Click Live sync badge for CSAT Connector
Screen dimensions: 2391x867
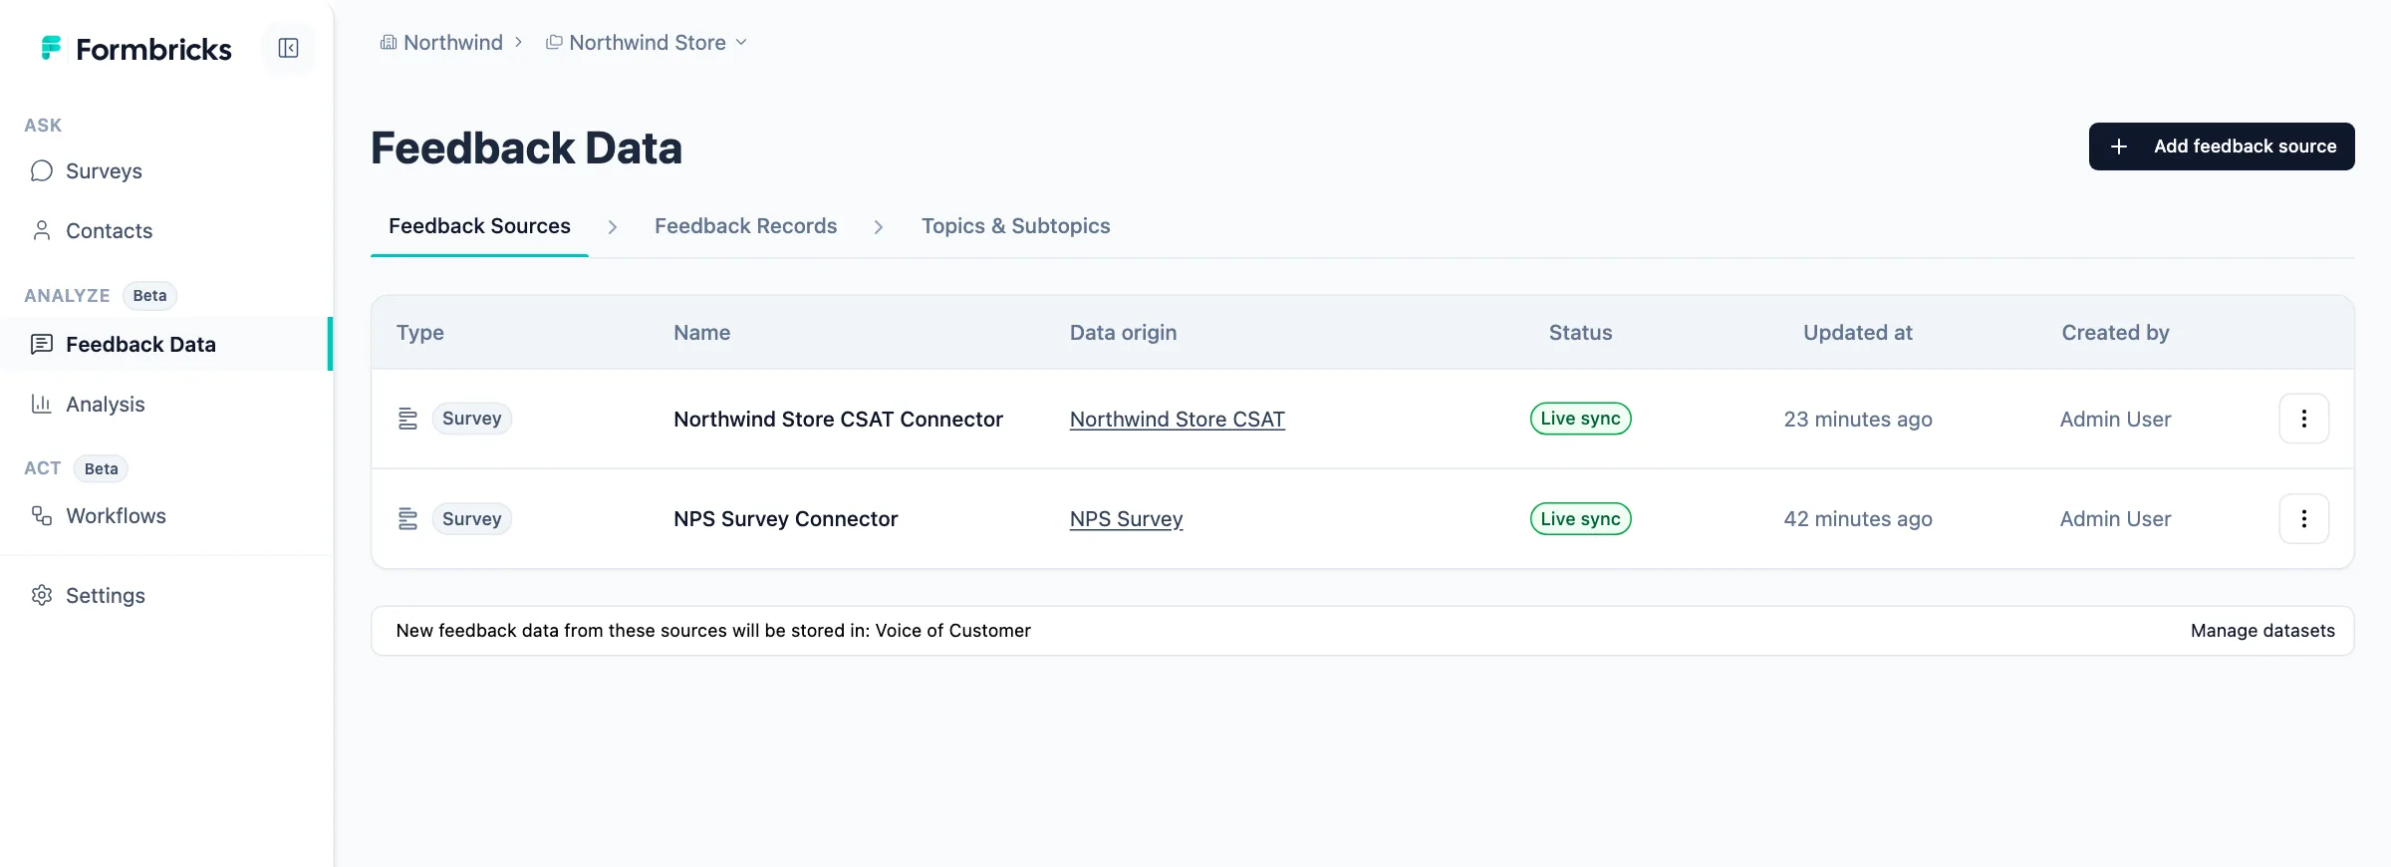click(x=1580, y=419)
